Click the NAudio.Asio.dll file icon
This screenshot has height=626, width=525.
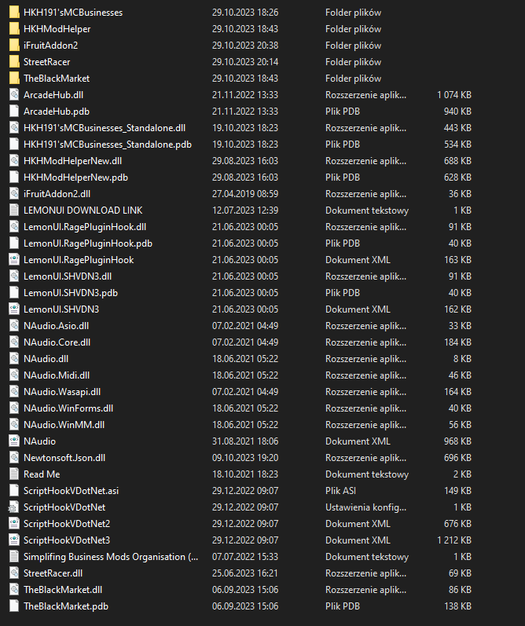point(14,326)
